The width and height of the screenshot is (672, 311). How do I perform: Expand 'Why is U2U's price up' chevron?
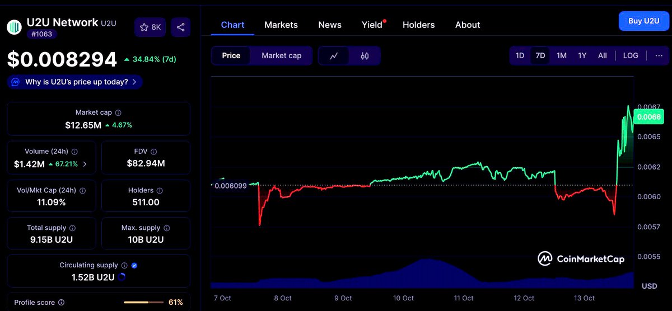(134, 82)
